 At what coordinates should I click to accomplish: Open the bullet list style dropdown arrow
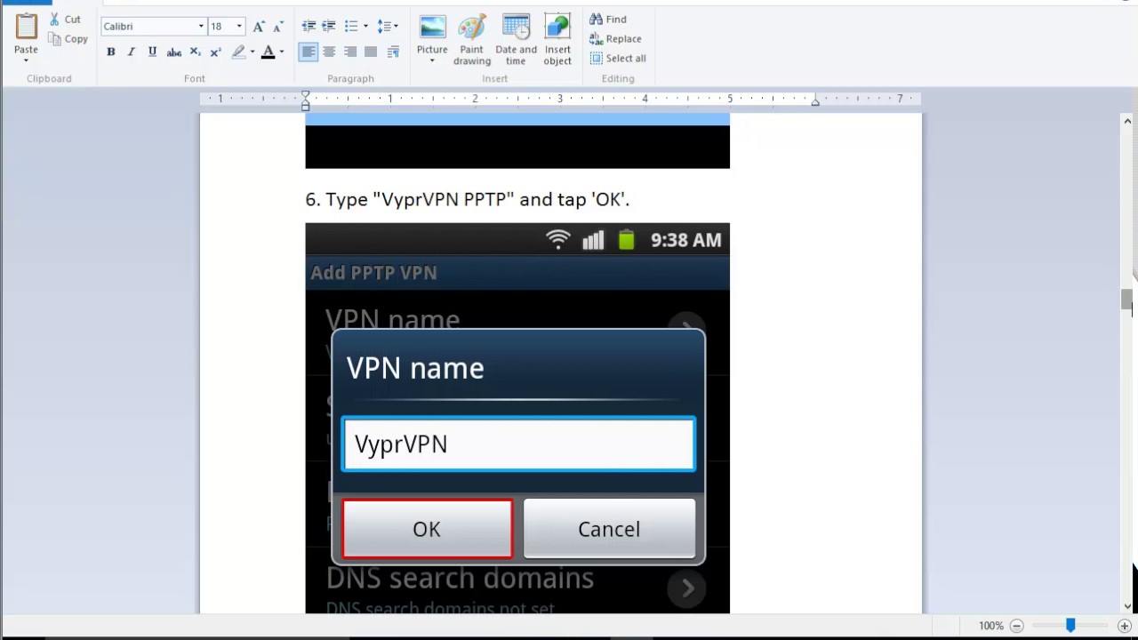365,27
